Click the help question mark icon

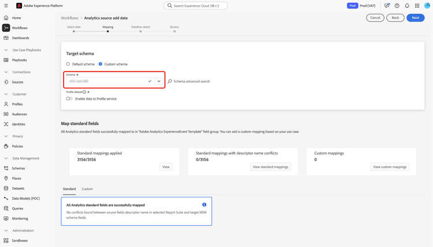tap(397, 6)
